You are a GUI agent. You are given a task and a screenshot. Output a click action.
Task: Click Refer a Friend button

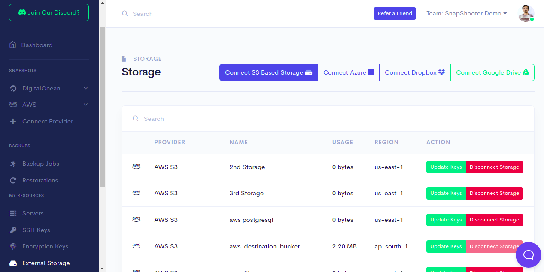(x=395, y=13)
